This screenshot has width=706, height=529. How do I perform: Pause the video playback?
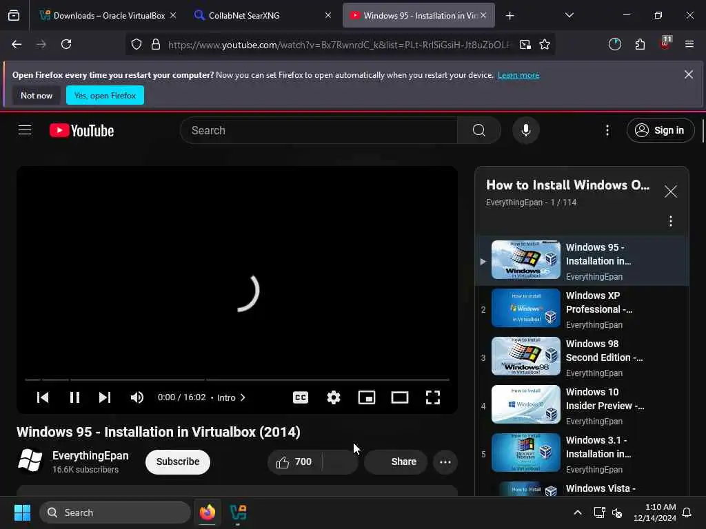click(x=74, y=397)
